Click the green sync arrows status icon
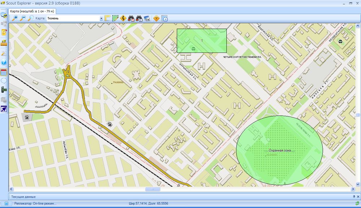The width and height of the screenshot is (361, 208). pyautogui.click(x=357, y=203)
